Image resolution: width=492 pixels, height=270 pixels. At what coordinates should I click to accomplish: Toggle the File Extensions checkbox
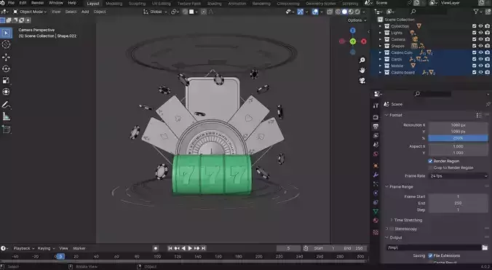pyautogui.click(x=430, y=255)
